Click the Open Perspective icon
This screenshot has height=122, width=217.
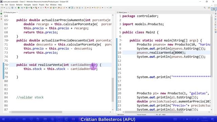209,8
